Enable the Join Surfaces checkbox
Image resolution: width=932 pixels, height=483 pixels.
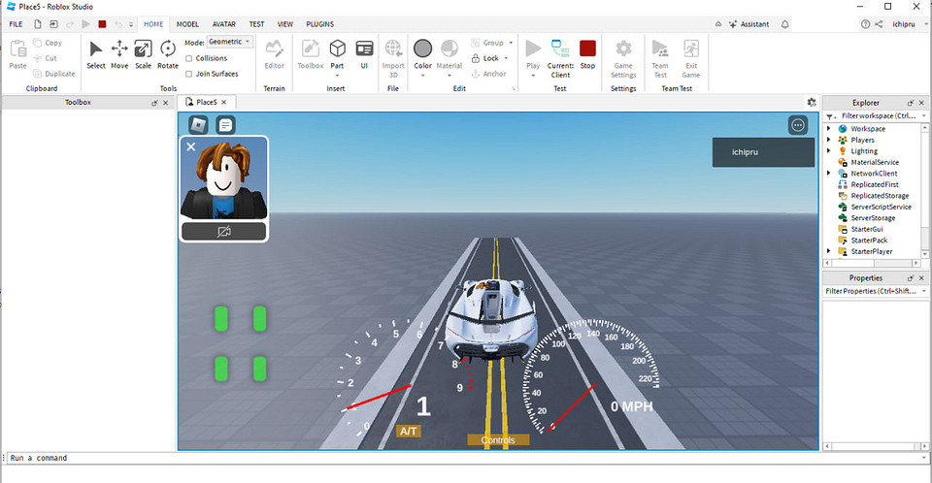188,73
